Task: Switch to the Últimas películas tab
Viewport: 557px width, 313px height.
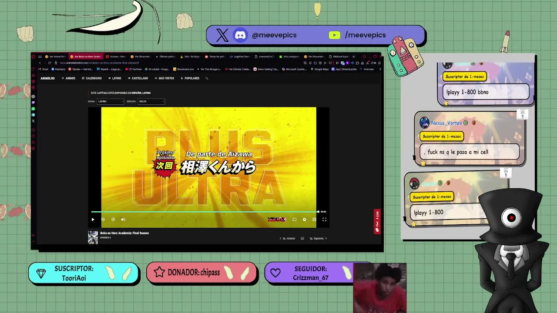Action: point(166,57)
